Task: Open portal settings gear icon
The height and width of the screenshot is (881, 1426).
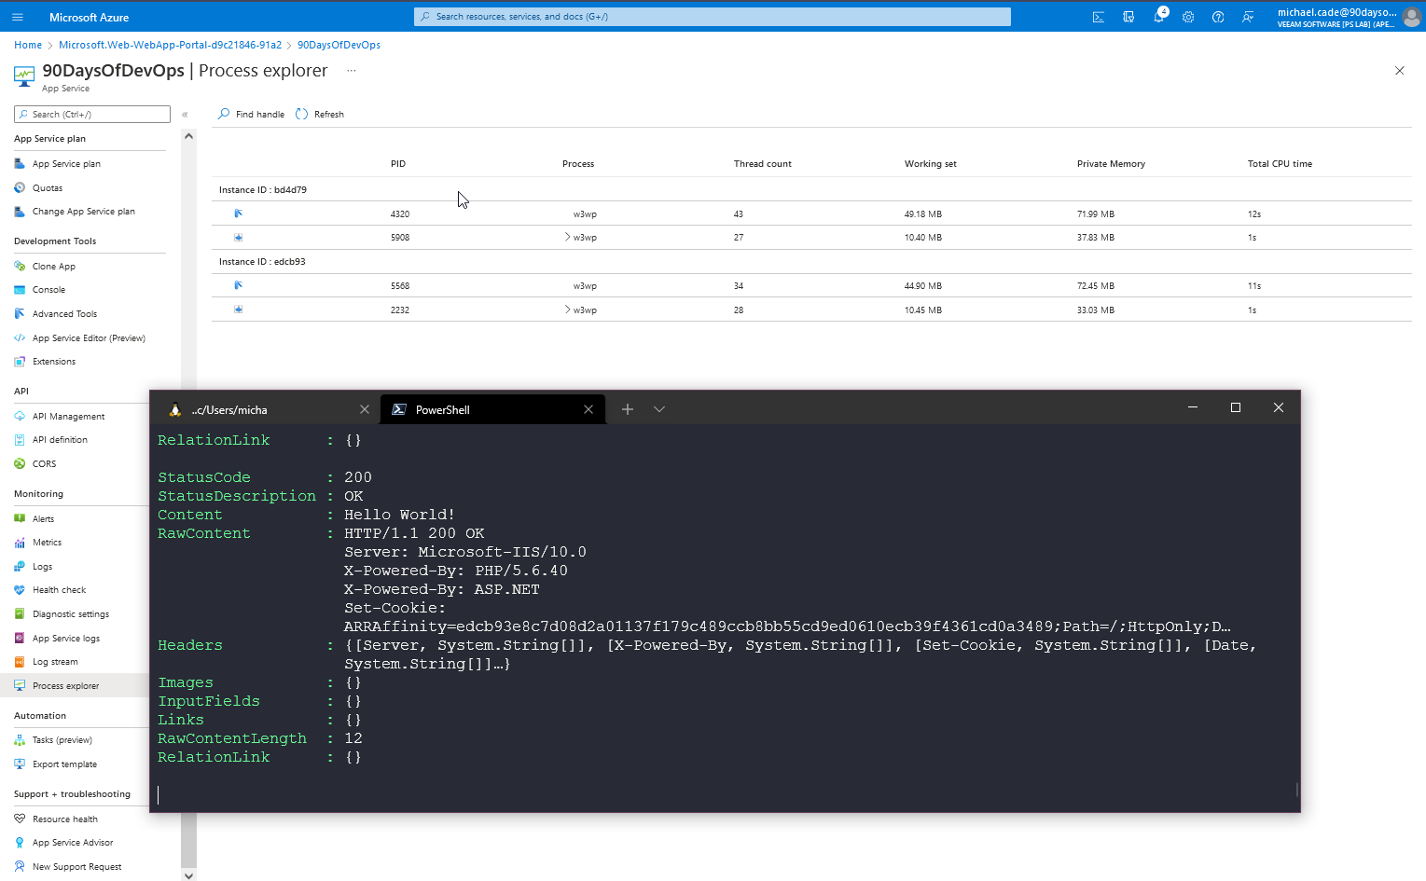Action: pyautogui.click(x=1188, y=17)
